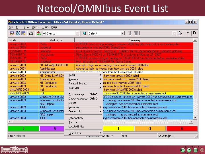The height and width of the screenshot is (154, 205).
Task: Click the third green slide navigation icon
Action: [195, 150]
